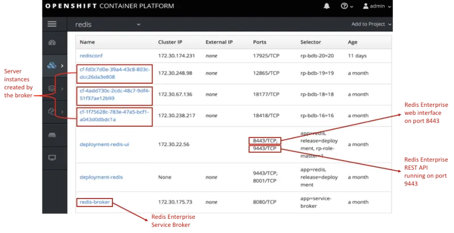
Task: Open the redis-broker service link
Action: point(95,201)
